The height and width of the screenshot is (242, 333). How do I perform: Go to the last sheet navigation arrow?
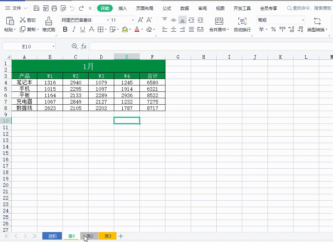point(34,236)
